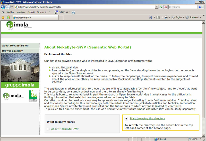Click the British Museum courtyard photo
Image resolution: width=206 pixels, height=141 pixels.
pyautogui.click(x=20, y=68)
